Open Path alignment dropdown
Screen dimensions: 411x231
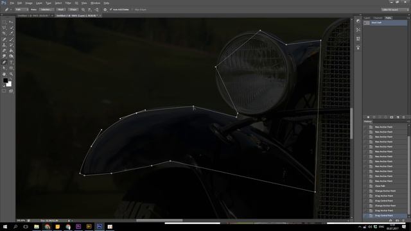click(x=90, y=10)
